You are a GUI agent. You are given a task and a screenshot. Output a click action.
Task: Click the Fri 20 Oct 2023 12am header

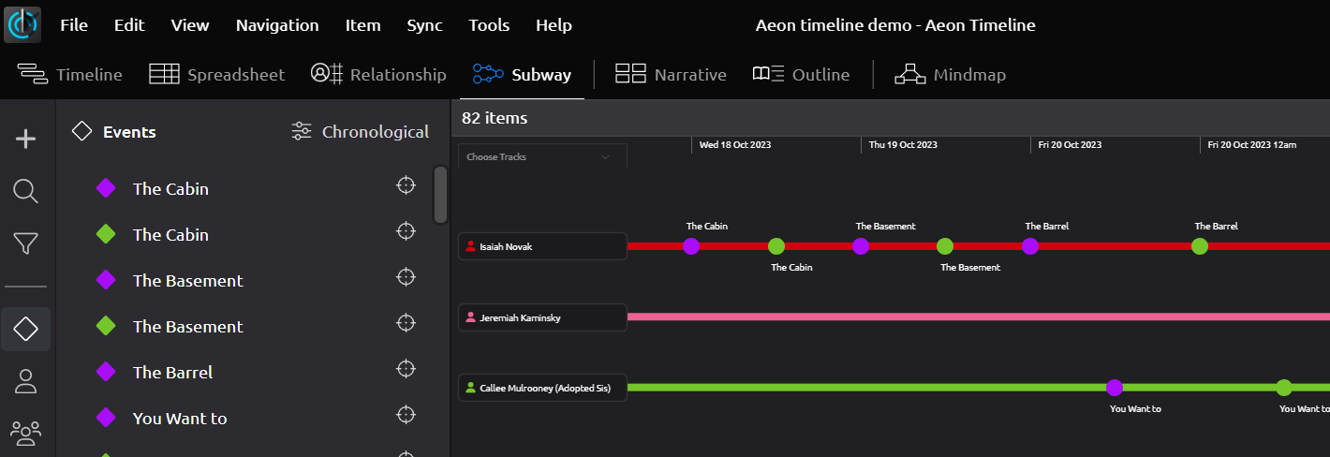point(1252,145)
